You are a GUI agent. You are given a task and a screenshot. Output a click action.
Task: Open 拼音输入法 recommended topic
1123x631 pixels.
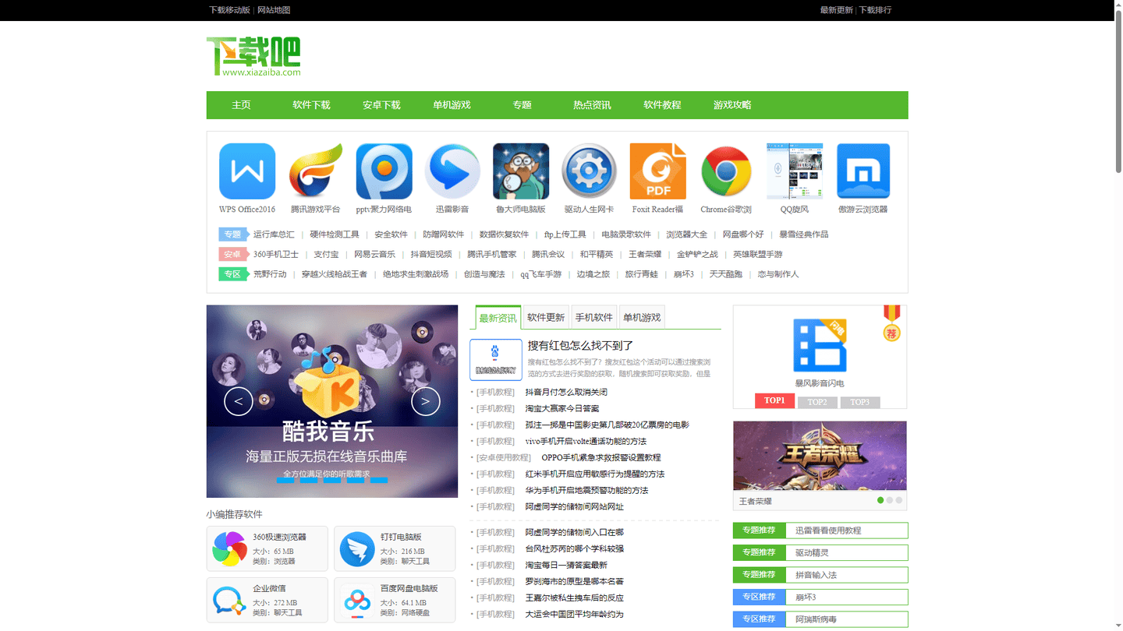[x=816, y=575]
